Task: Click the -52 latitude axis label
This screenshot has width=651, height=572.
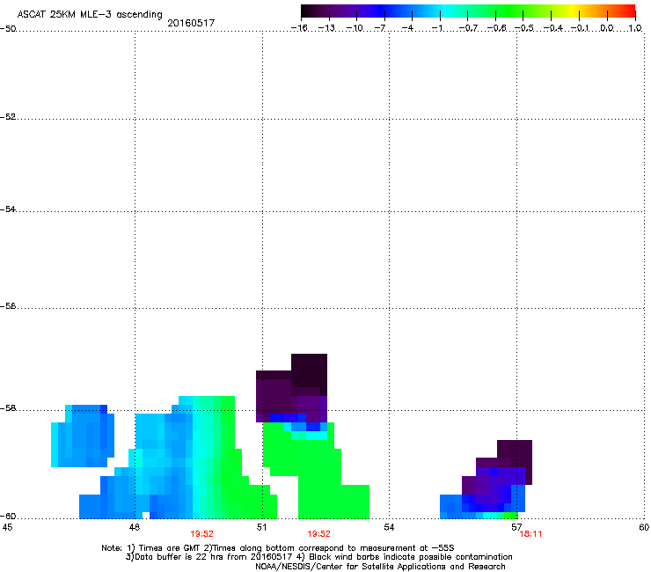Action: (8, 117)
